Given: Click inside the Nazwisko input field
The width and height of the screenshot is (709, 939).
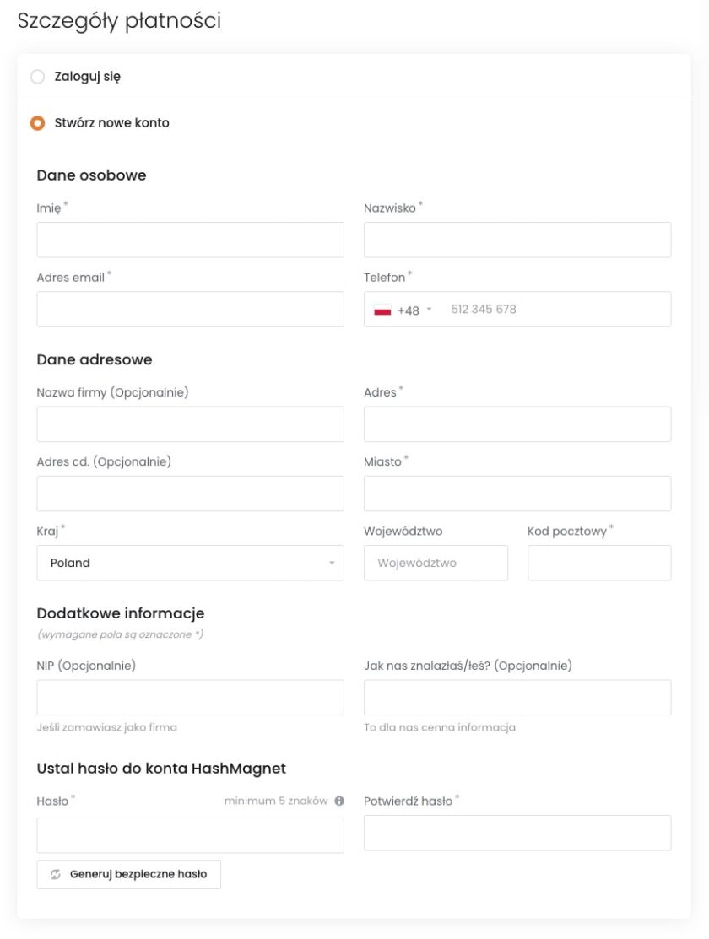Looking at the screenshot, I should click(517, 240).
